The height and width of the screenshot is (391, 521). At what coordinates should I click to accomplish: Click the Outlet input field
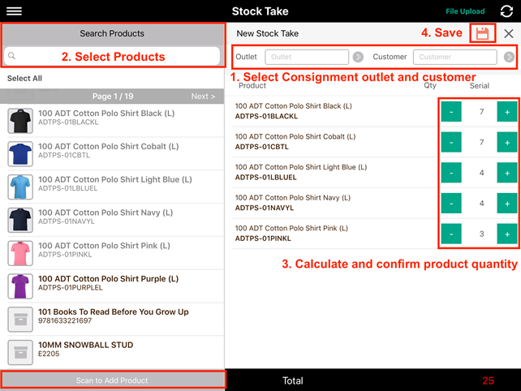click(x=307, y=57)
